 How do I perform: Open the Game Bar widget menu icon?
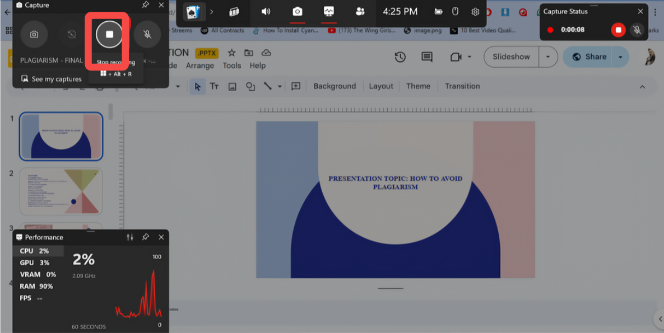234,12
